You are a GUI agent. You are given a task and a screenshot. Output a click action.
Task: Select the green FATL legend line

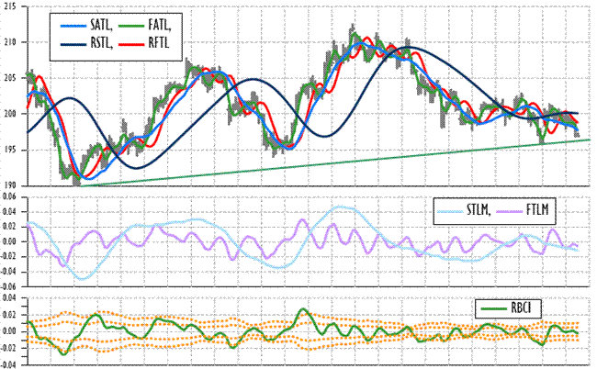tap(131, 27)
